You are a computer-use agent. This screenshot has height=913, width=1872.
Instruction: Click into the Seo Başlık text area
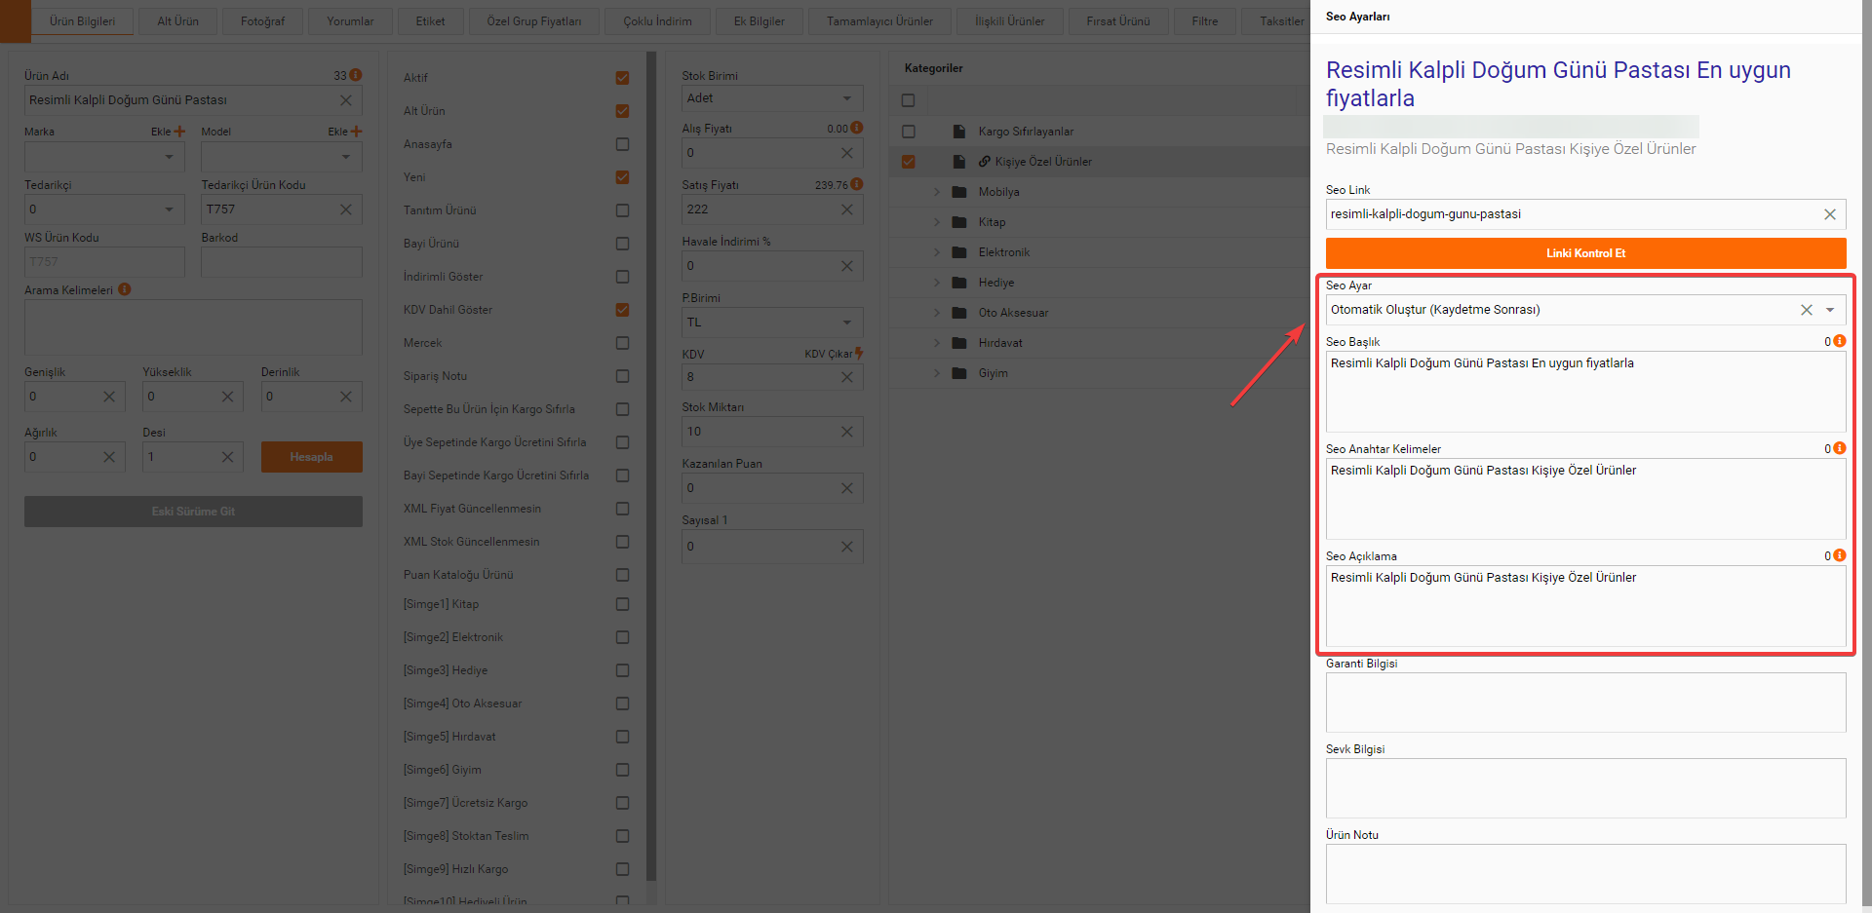(x=1585, y=392)
